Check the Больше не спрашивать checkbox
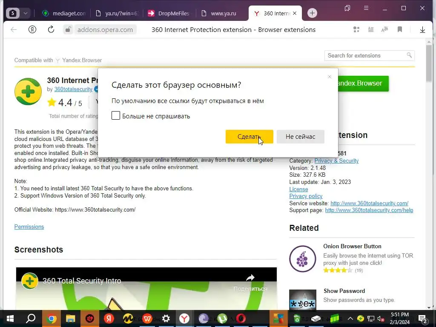 tap(116, 115)
